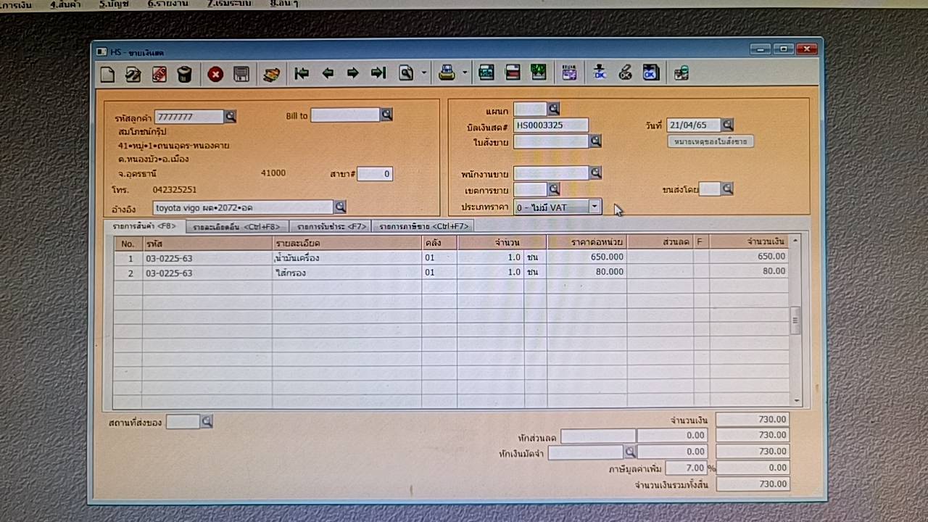This screenshot has width=928, height=522.
Task: Go to previous record arrow
Action: click(x=328, y=73)
